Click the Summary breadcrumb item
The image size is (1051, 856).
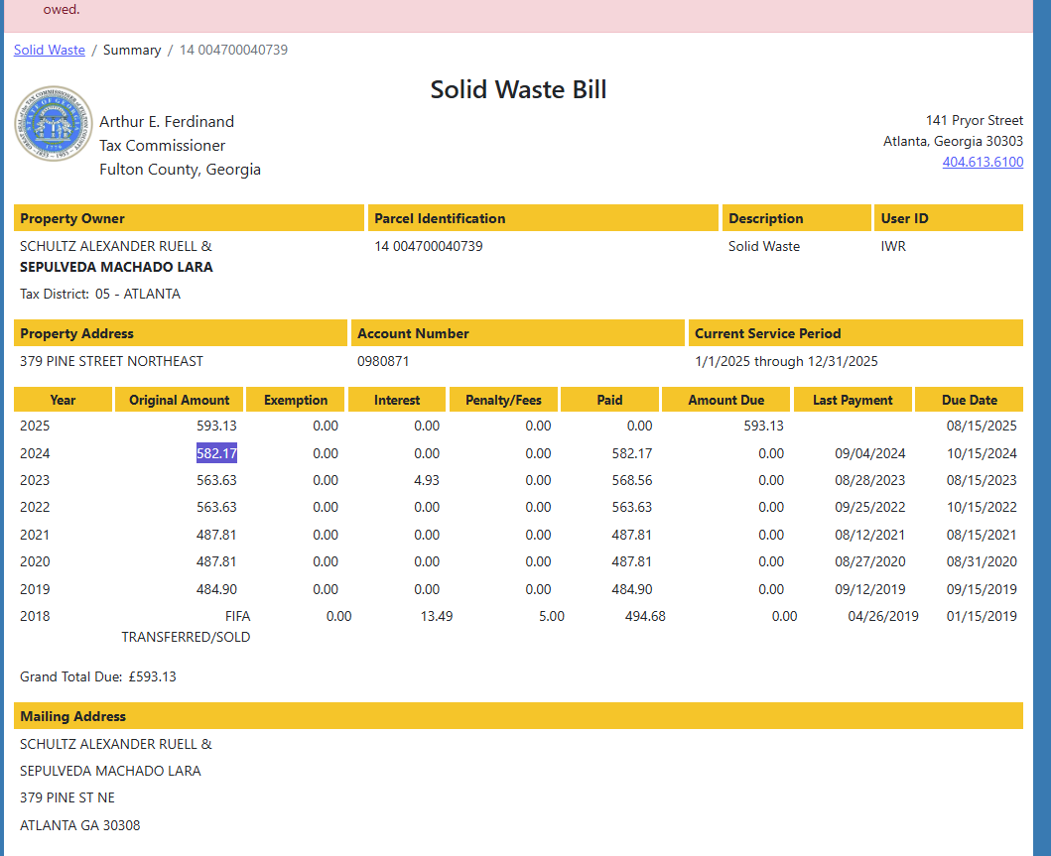pos(132,50)
